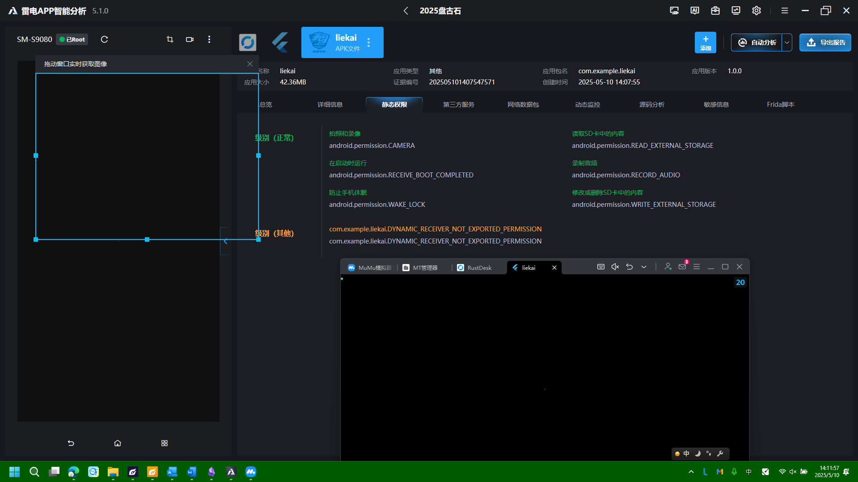Switch to the first app icon tab with circular arrows
The height and width of the screenshot is (482, 858).
coord(248,42)
